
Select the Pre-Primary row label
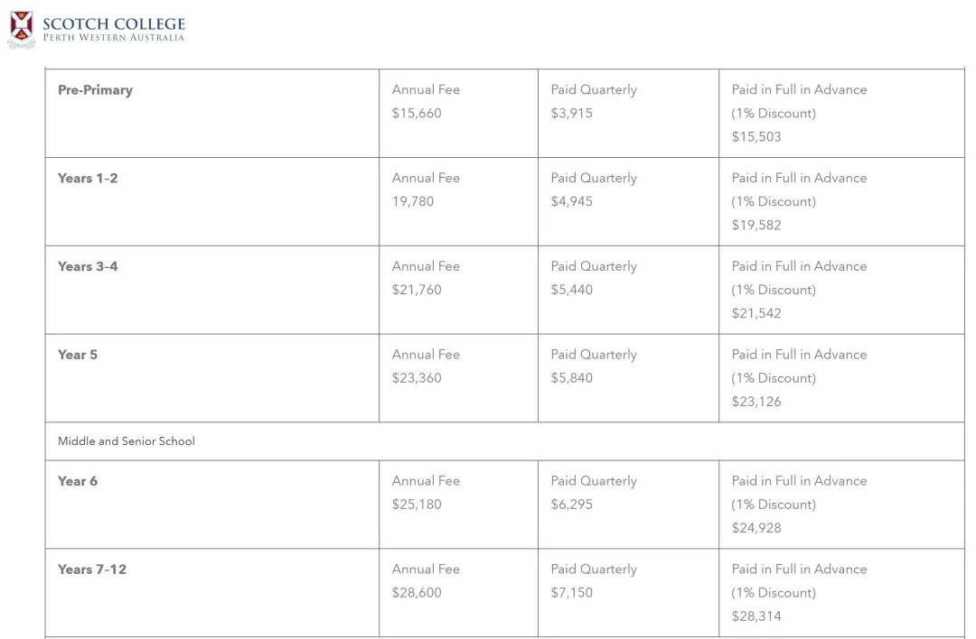[x=95, y=90]
